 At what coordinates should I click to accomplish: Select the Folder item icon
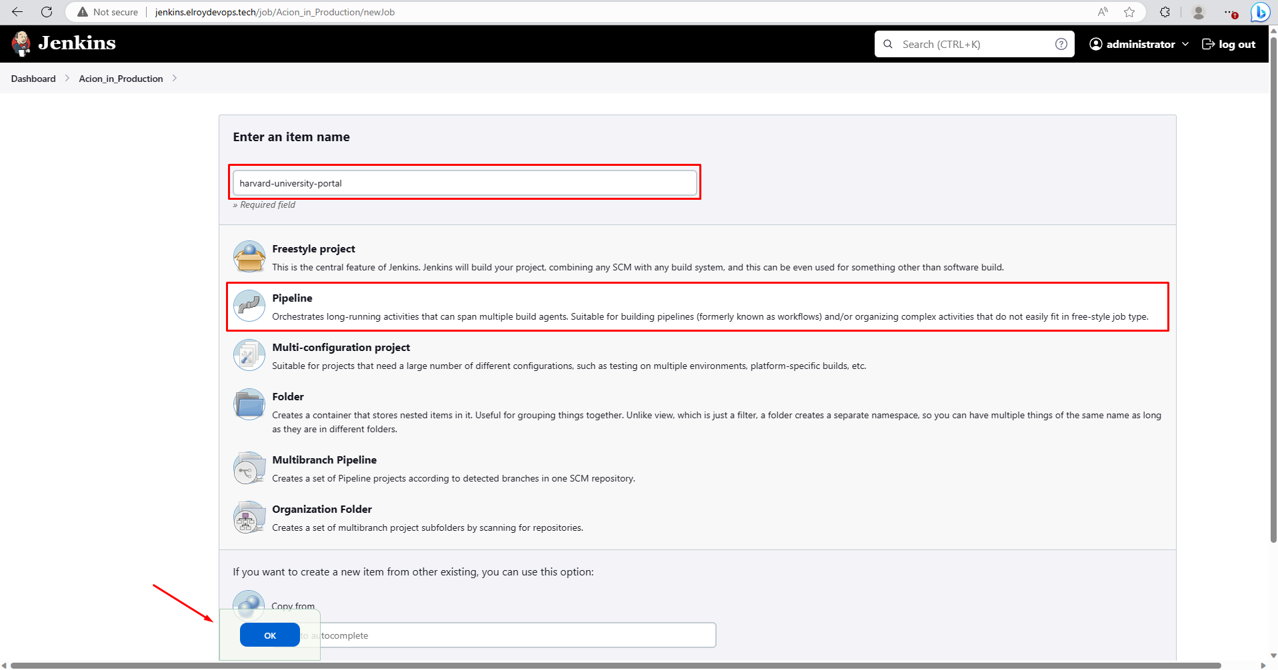point(249,404)
